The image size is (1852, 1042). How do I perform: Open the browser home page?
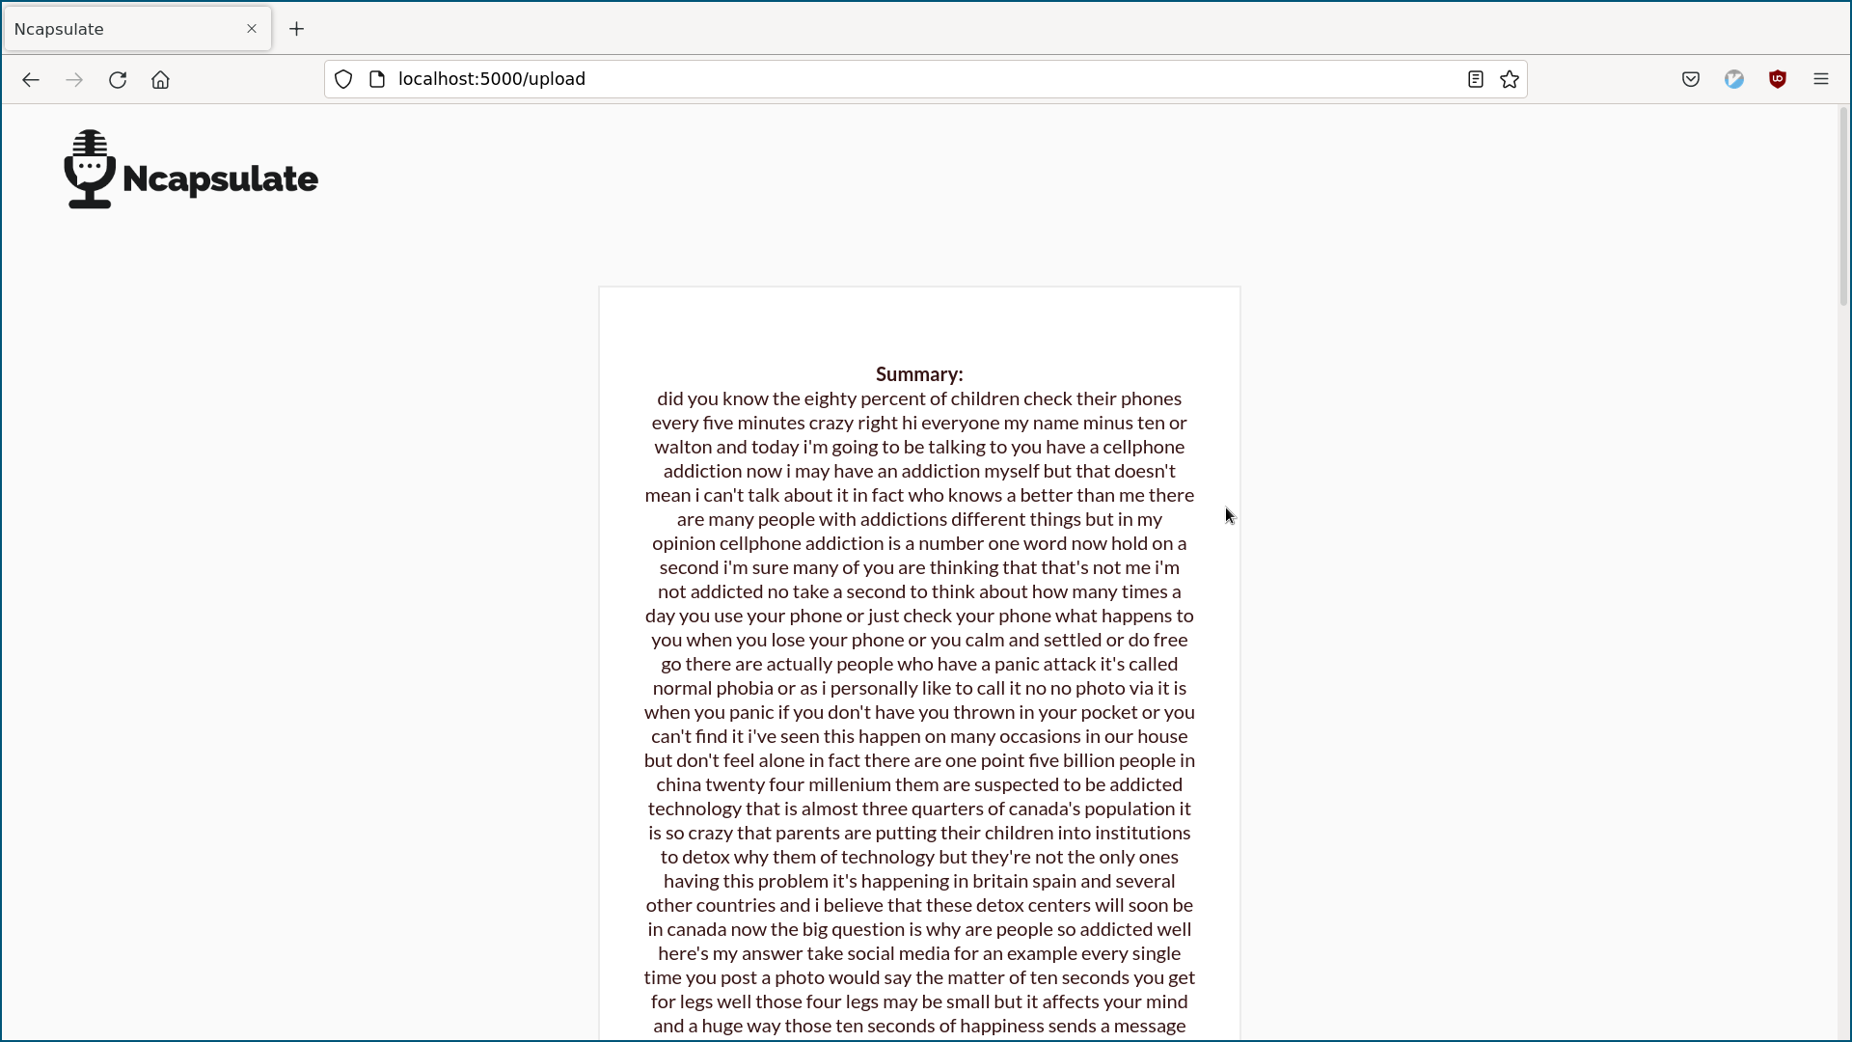click(160, 80)
